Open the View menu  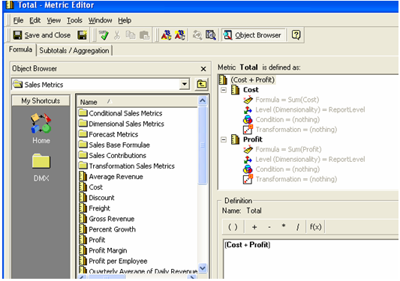pos(53,20)
